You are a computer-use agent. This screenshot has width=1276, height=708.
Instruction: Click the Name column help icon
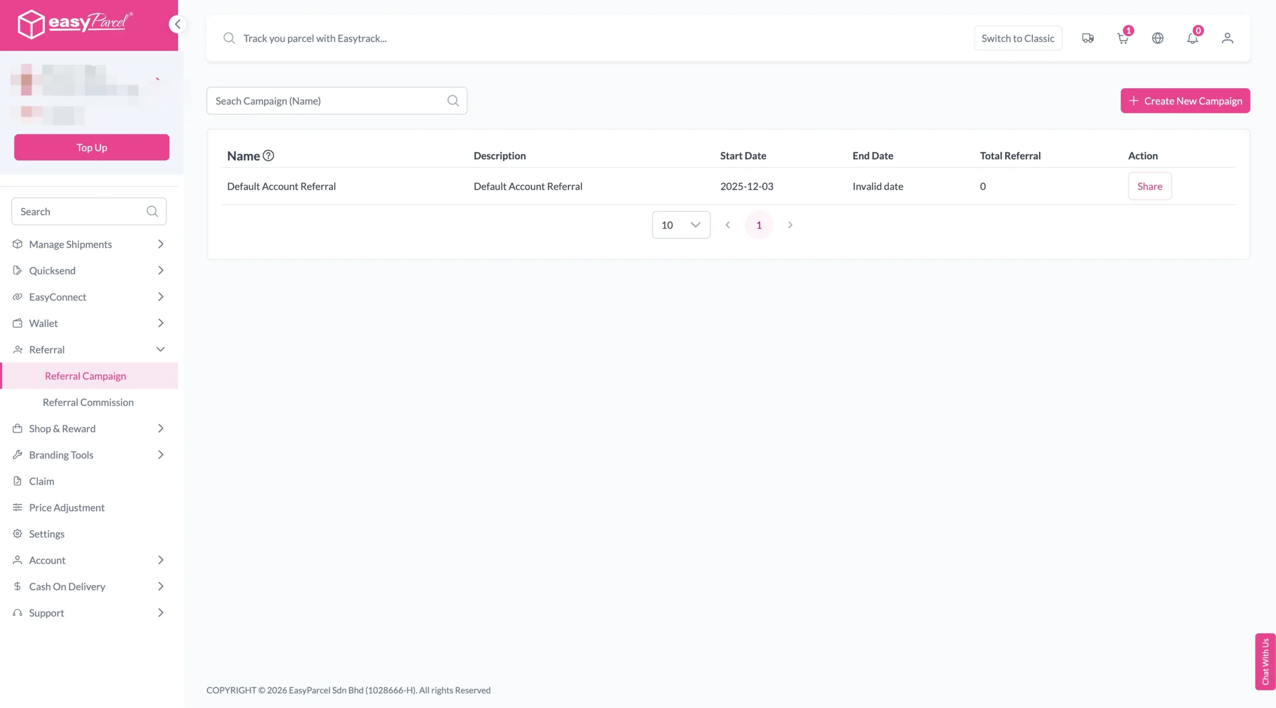tap(268, 156)
